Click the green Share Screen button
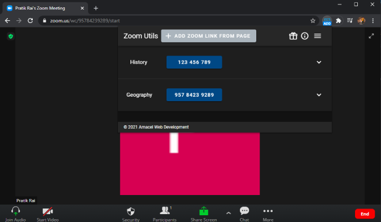Image resolution: width=381 pixels, height=222 pixels. 204,214
